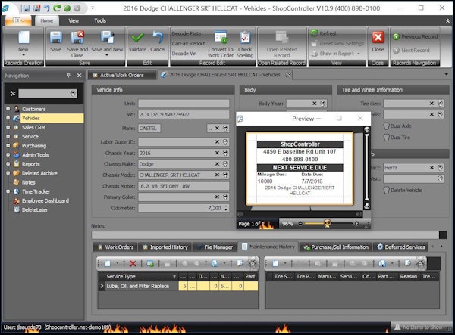Select the Lube, Oil, and Filter Replace row
The image size is (455, 335).
178,286
